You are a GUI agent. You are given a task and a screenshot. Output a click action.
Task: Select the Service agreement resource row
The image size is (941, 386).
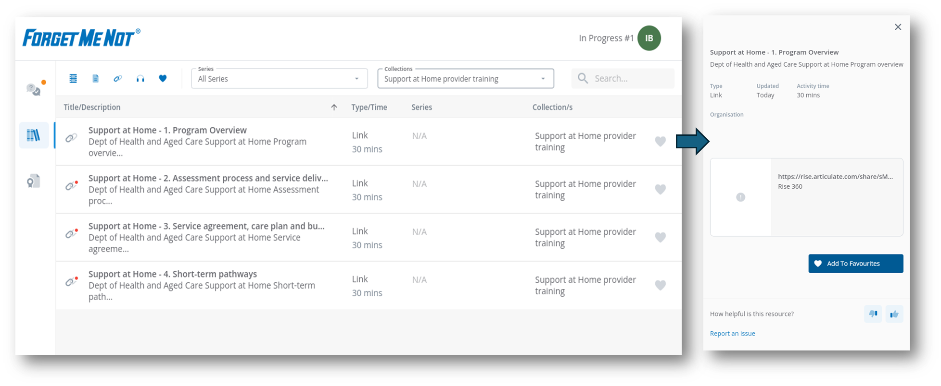click(207, 237)
